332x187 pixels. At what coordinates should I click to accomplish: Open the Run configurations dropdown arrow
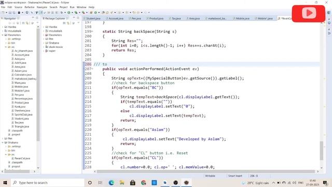[x=72, y=12]
